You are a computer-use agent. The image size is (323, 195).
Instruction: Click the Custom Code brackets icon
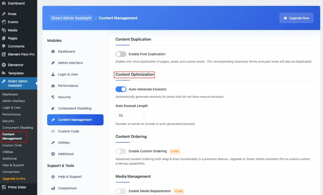click(x=53, y=131)
